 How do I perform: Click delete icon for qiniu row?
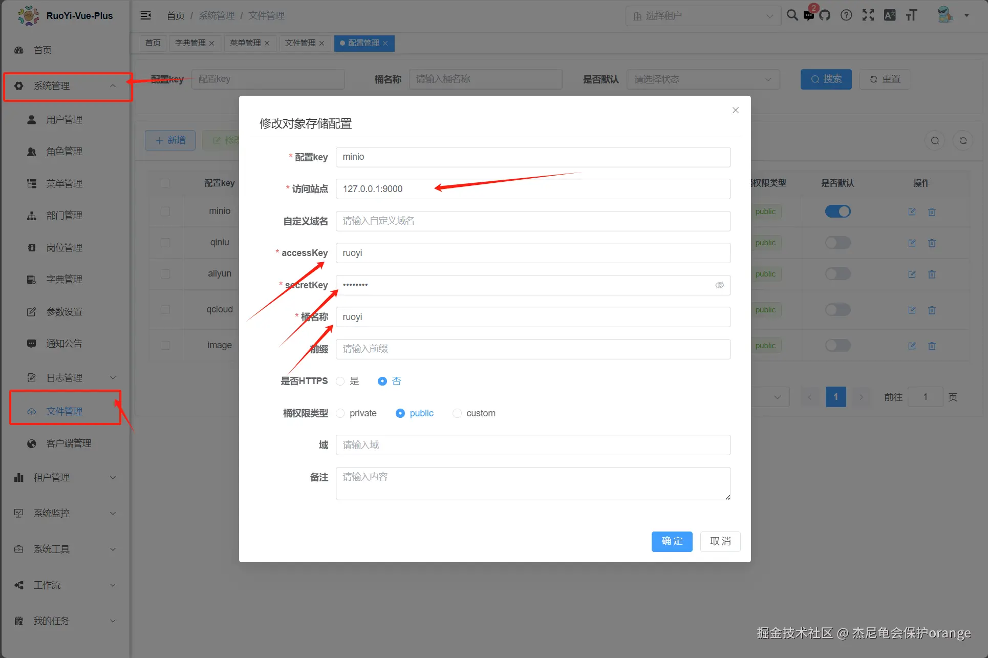932,243
